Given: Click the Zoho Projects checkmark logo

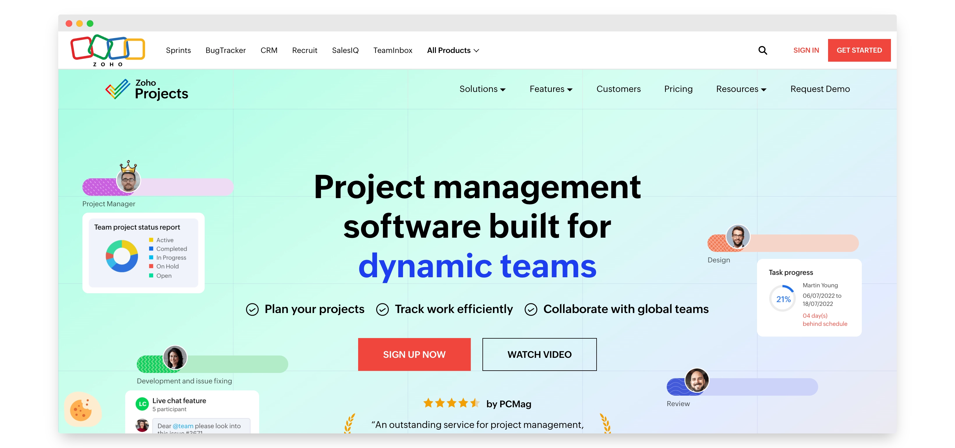Looking at the screenshot, I should 118,89.
